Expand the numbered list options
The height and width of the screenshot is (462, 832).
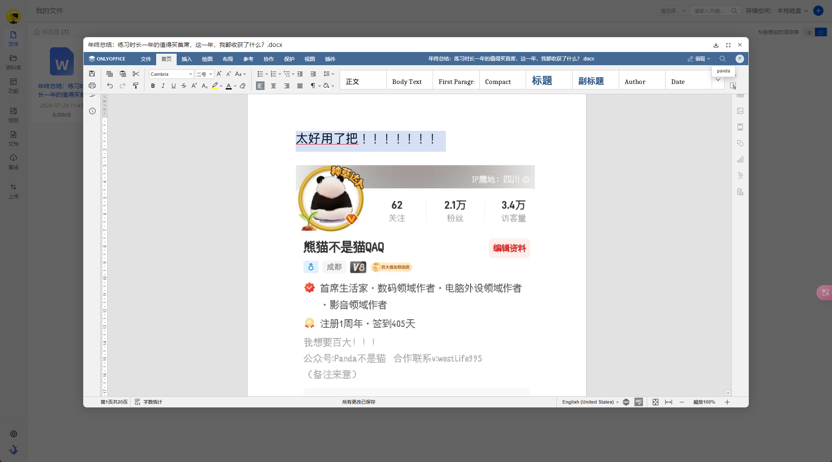click(280, 74)
